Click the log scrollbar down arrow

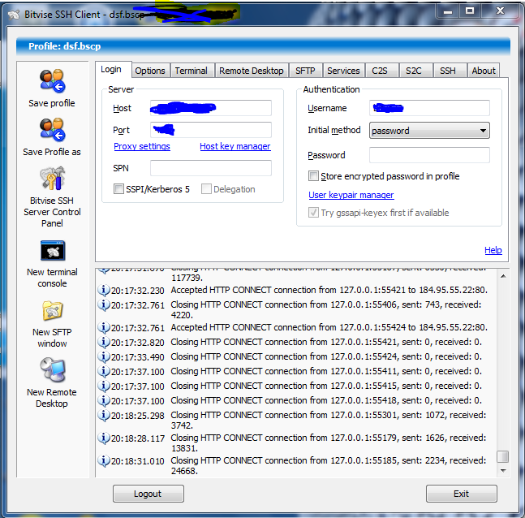(x=503, y=471)
